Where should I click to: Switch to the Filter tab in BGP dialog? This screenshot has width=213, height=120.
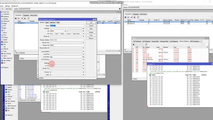[58, 22]
